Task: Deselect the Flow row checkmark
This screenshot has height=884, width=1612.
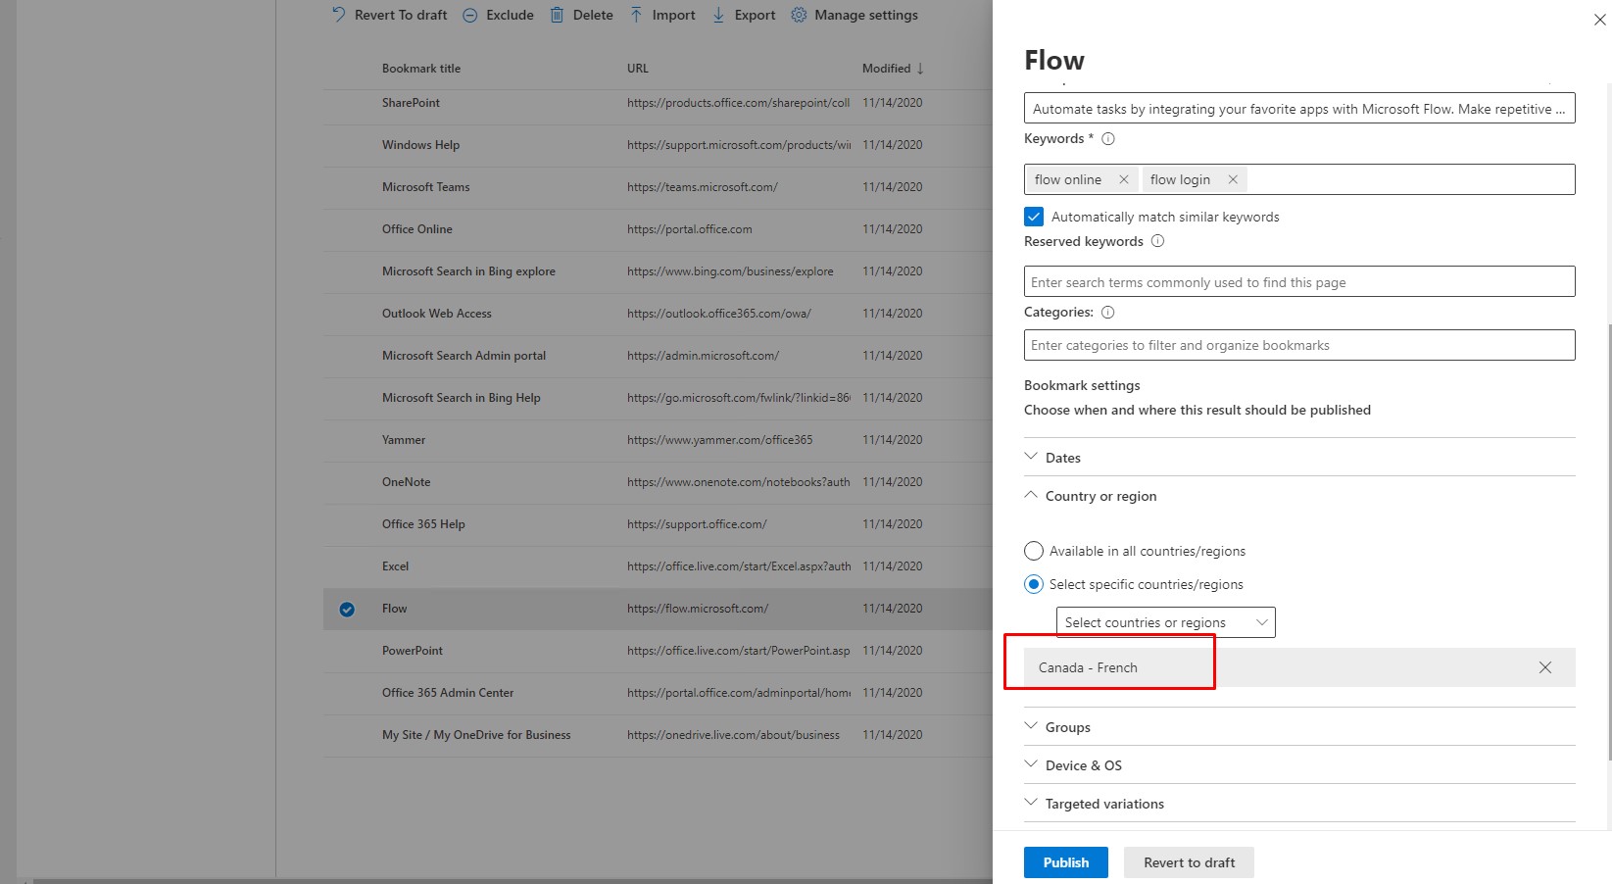Action: coord(347,610)
